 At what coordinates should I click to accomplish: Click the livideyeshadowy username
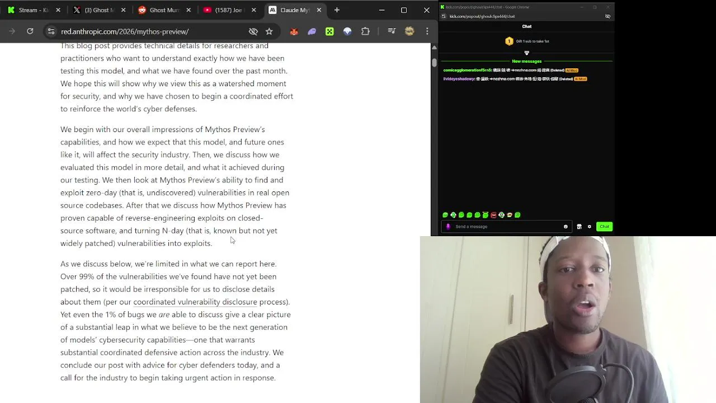click(459, 79)
